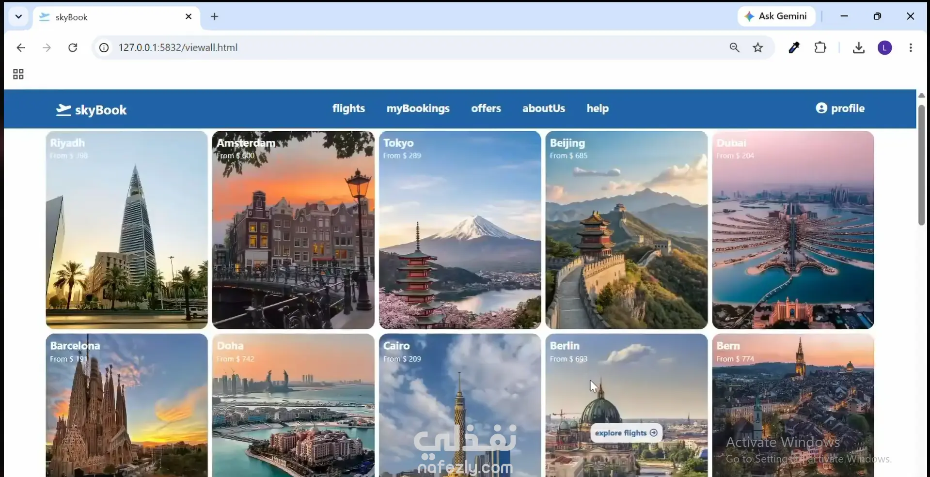Go back to the previous page
The width and height of the screenshot is (930, 477).
(x=21, y=47)
